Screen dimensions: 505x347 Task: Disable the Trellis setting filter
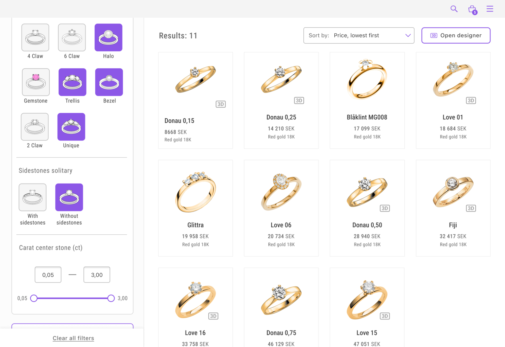72,82
